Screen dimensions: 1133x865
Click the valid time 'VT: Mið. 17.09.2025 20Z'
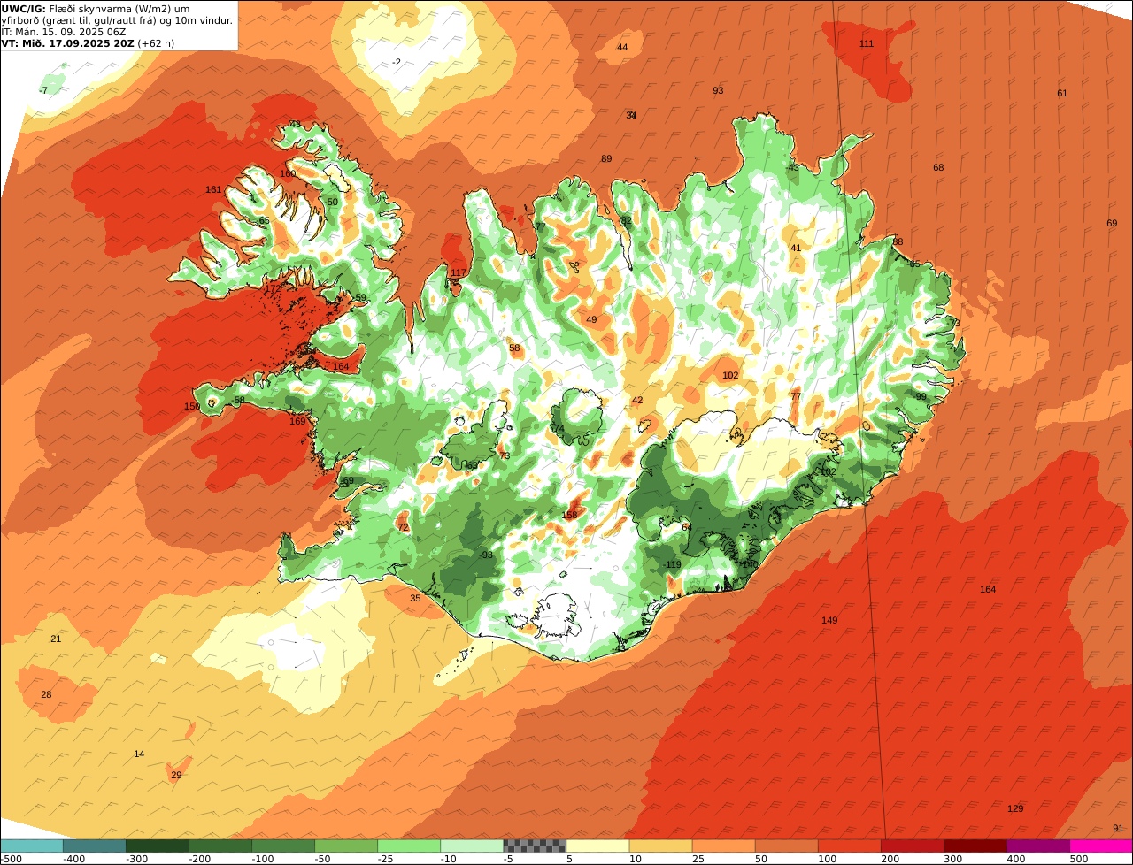(x=68, y=43)
